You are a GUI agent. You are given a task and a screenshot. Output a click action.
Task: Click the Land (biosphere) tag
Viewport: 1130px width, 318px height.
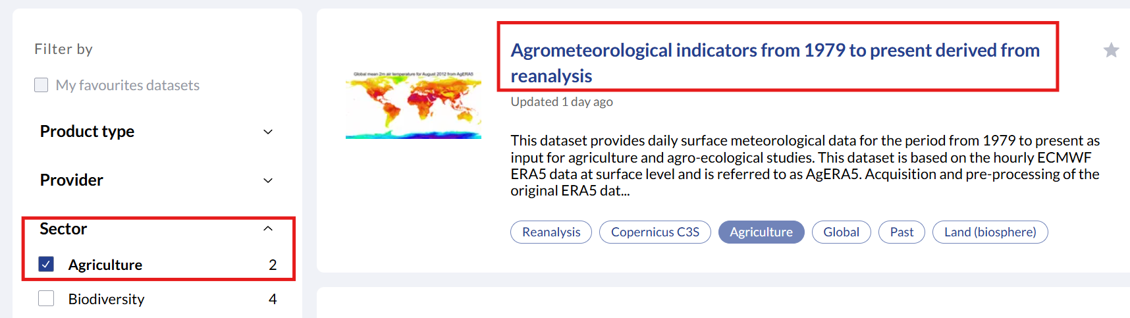coord(990,232)
